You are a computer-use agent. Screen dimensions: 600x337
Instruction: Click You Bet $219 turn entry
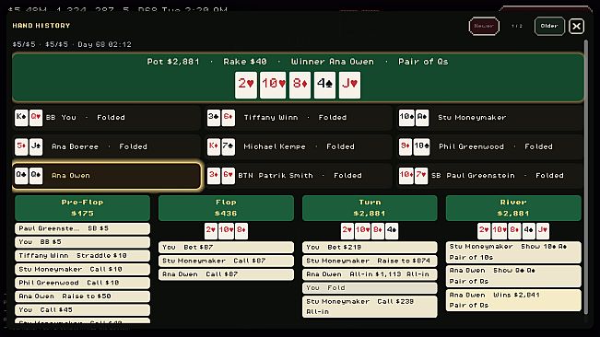click(370, 247)
